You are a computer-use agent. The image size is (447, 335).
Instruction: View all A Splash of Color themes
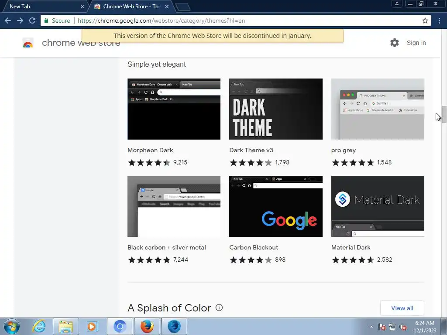402,308
